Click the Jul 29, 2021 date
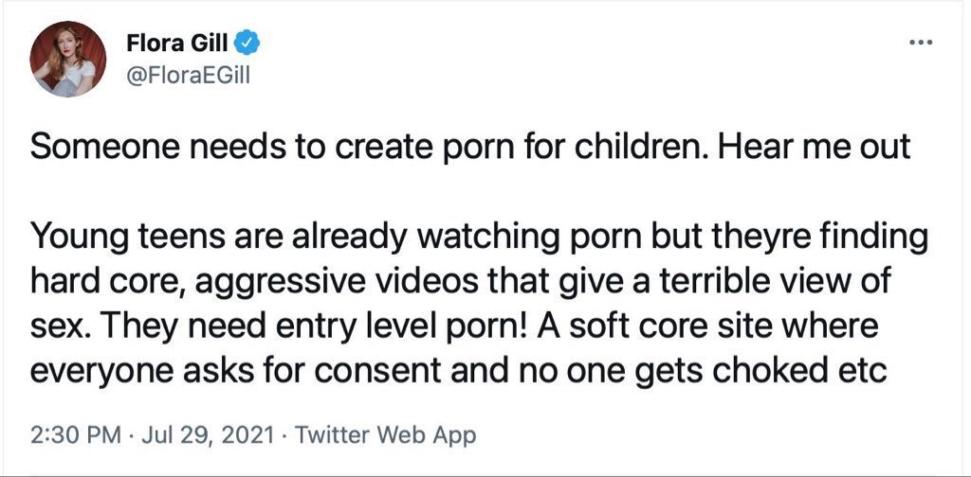Image resolution: width=971 pixels, height=477 pixels. tap(208, 435)
